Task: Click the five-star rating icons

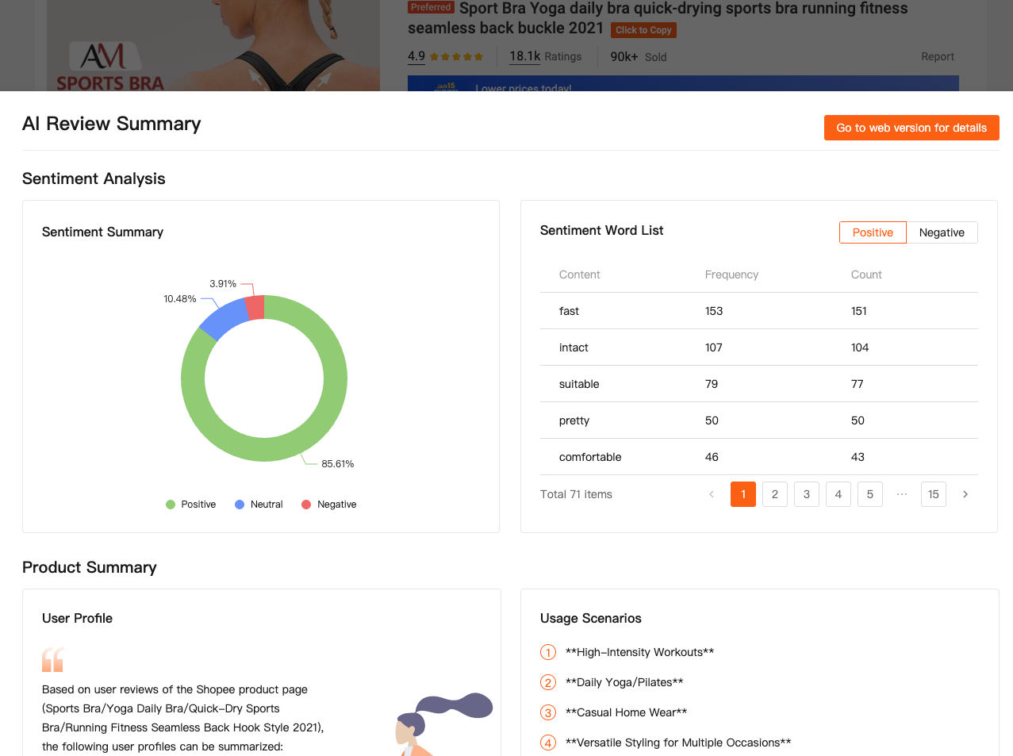Action: 456,57
